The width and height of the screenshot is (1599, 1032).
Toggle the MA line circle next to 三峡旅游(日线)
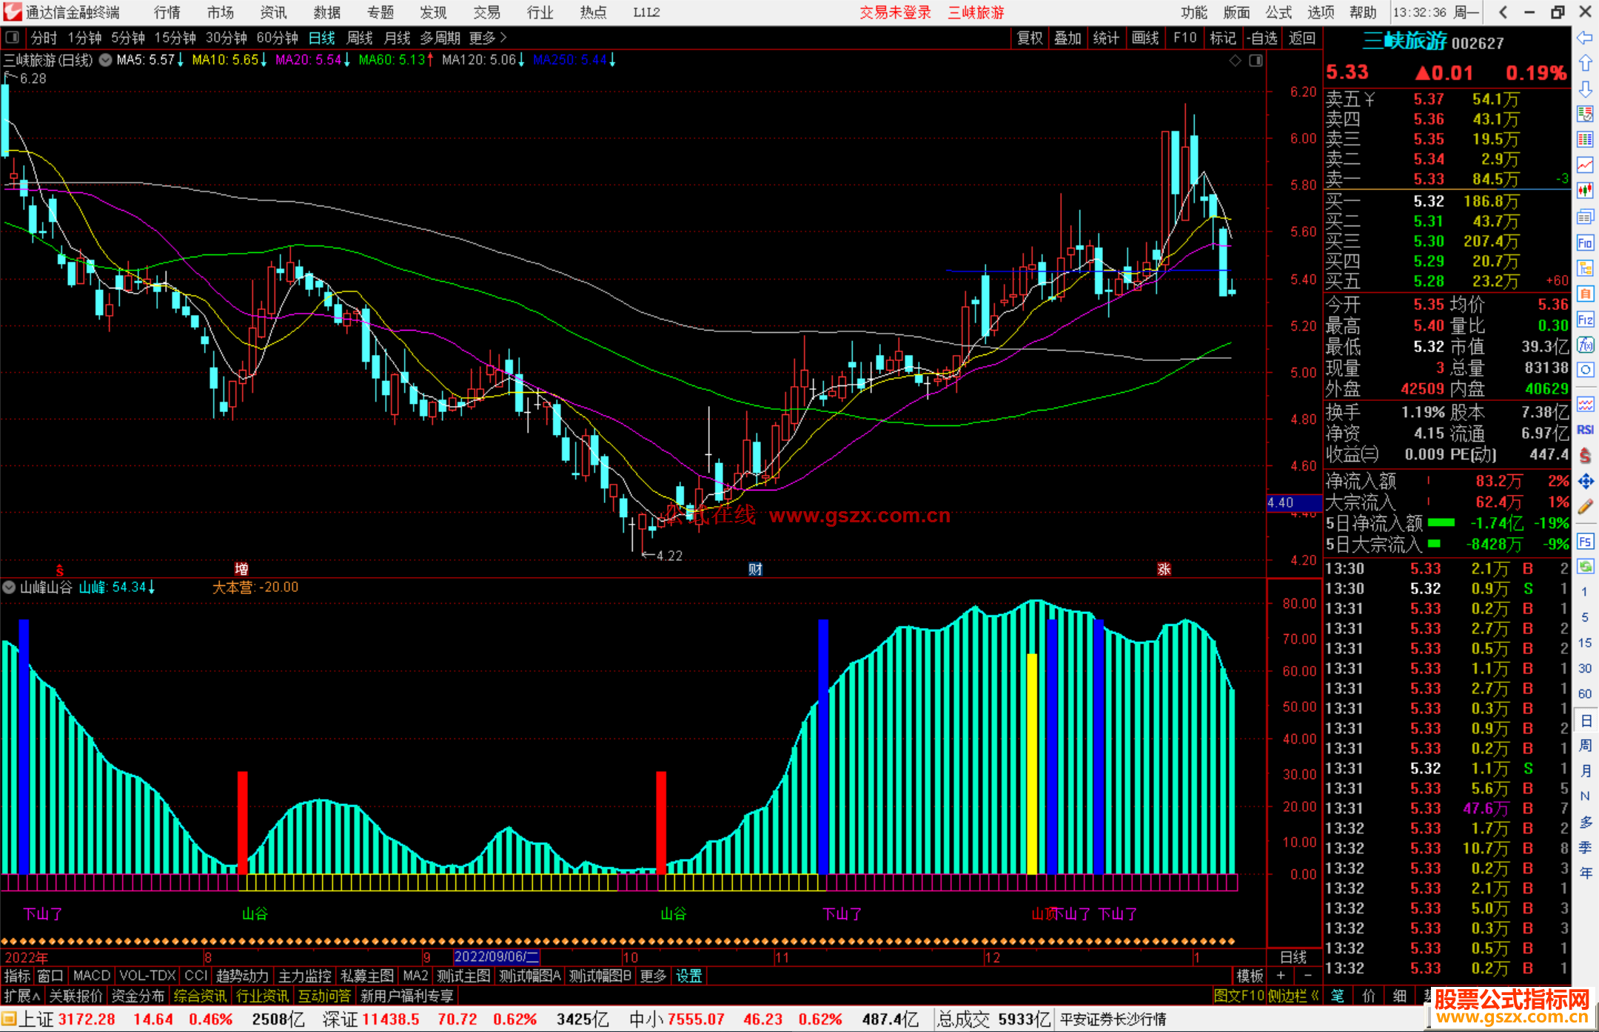pos(106,60)
